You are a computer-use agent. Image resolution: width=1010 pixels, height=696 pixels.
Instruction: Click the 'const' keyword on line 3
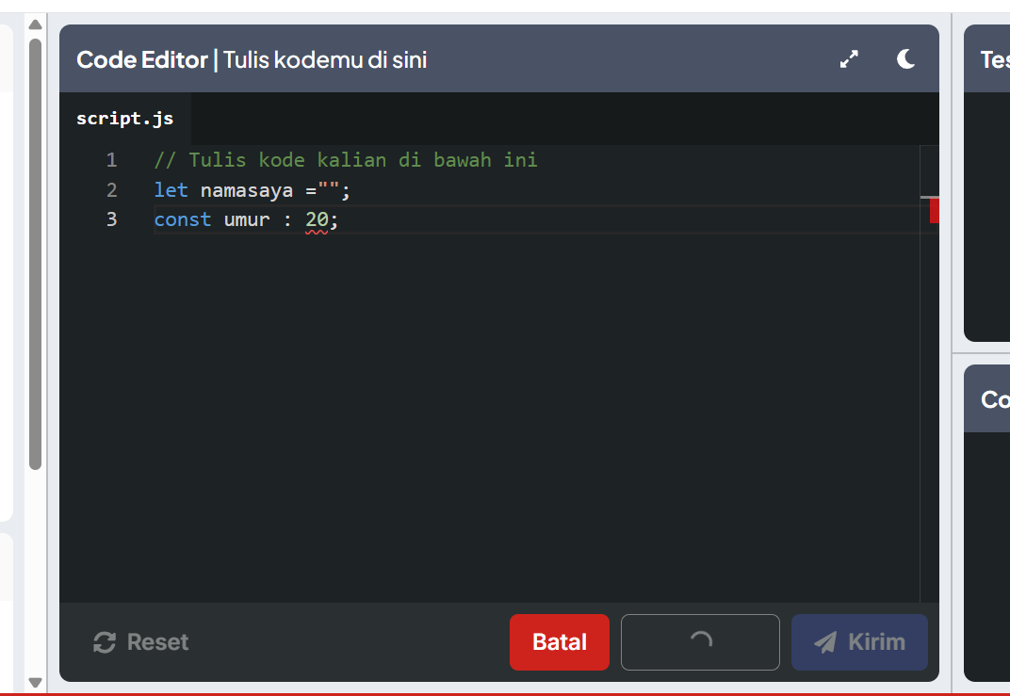(x=182, y=219)
